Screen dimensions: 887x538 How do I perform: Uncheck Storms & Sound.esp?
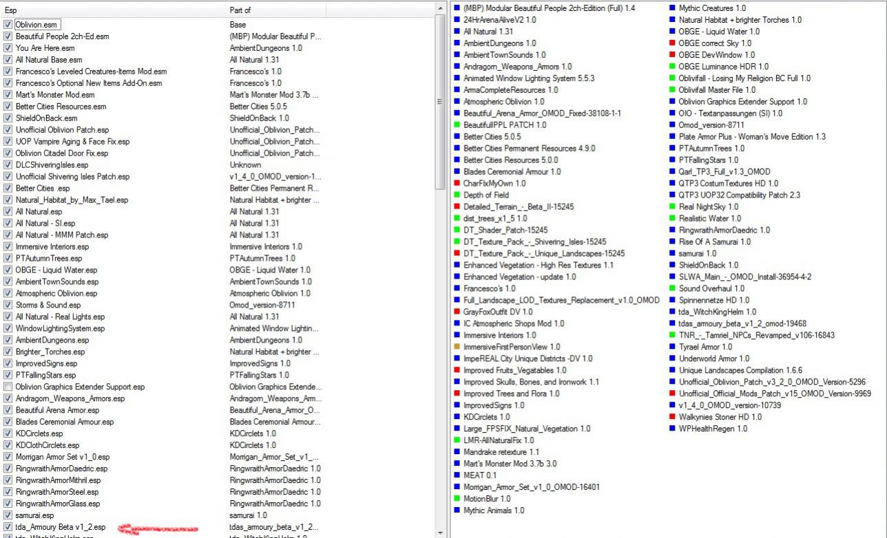coord(8,305)
